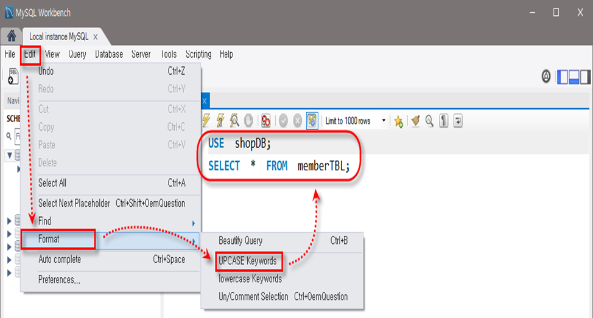Open the Database menu
The height and width of the screenshot is (318, 593).
click(x=109, y=54)
